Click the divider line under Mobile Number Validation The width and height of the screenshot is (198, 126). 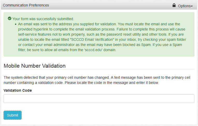[99, 69]
